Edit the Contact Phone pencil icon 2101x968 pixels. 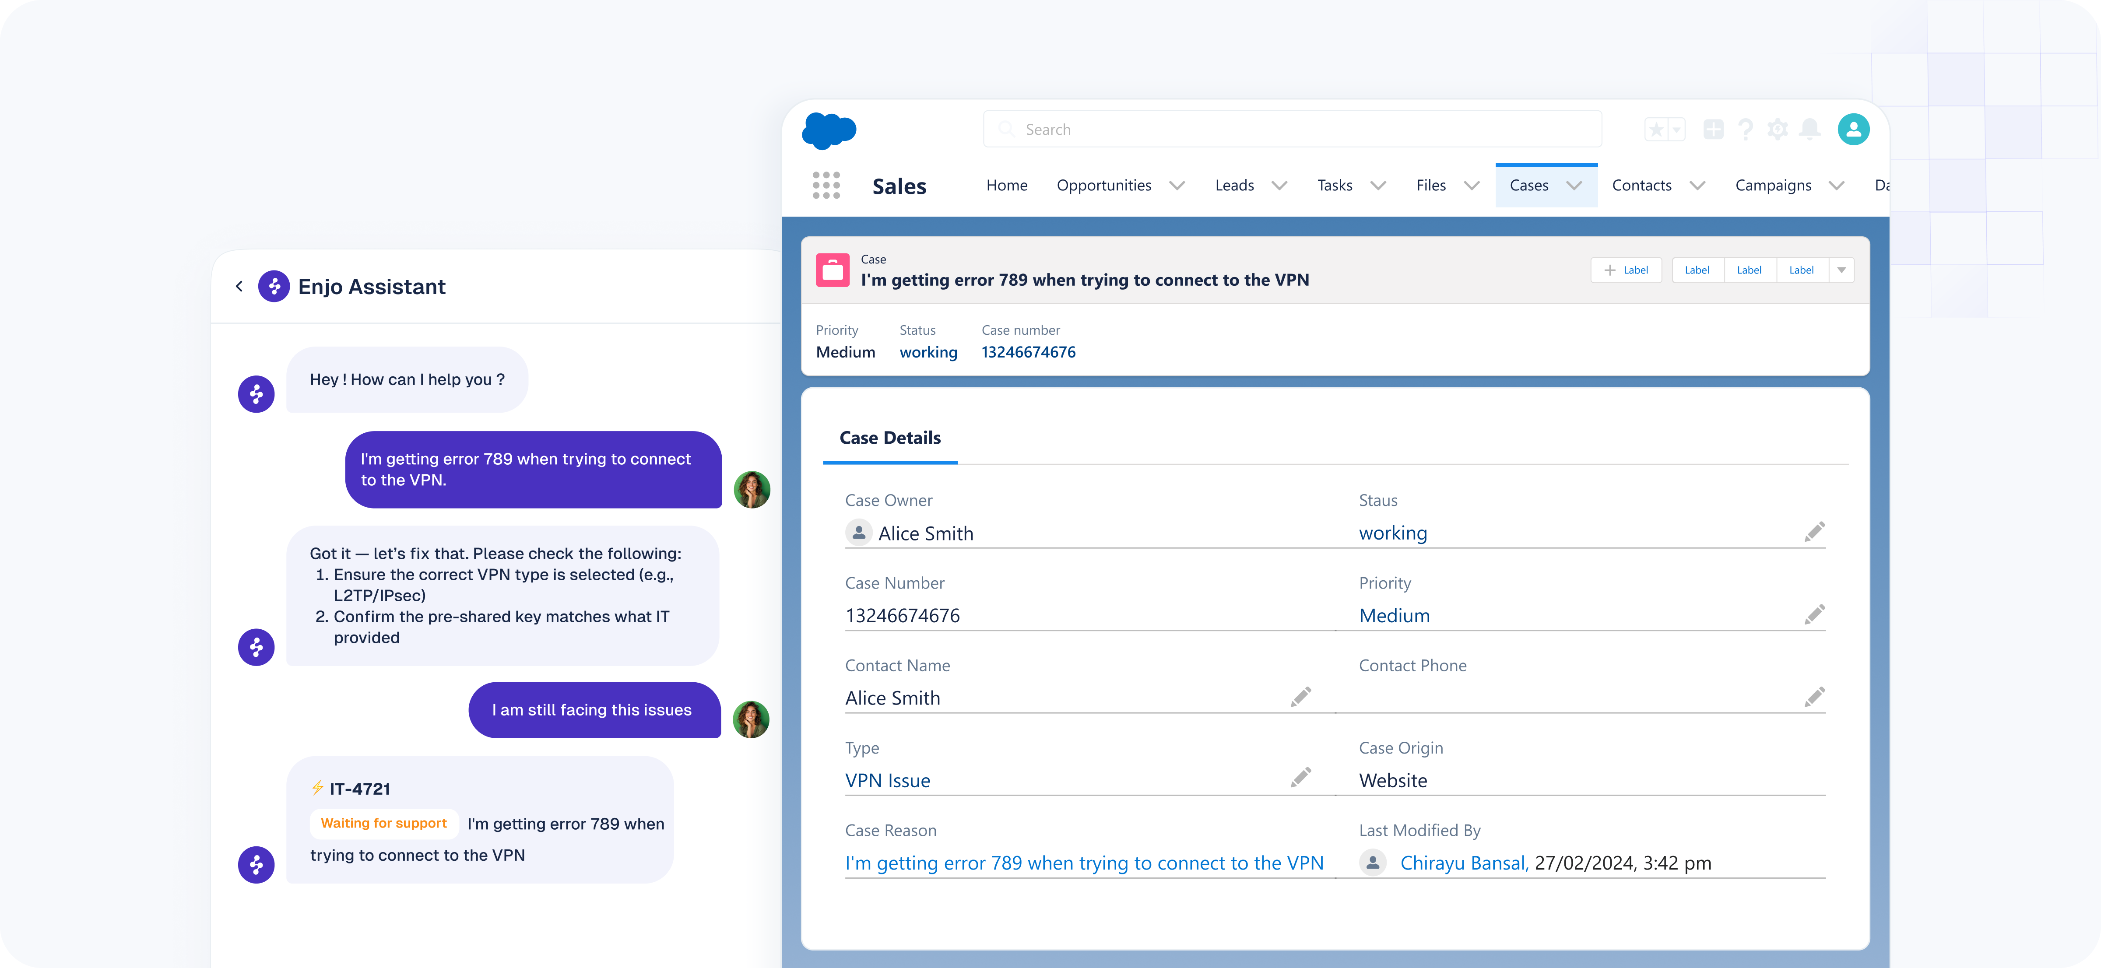[1814, 697]
